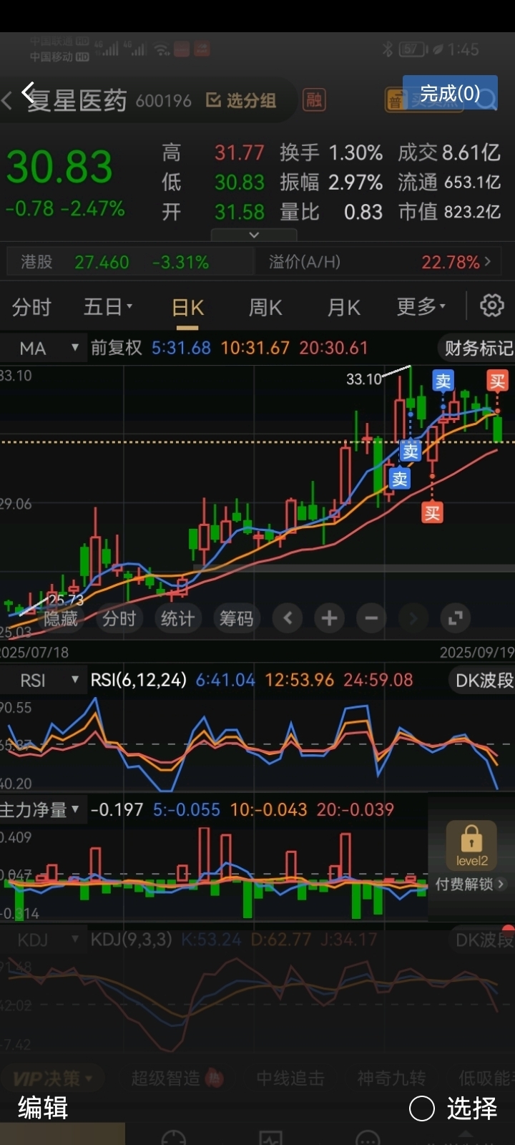Tap the 买 marker beneath the candlesticks

pos(432,512)
